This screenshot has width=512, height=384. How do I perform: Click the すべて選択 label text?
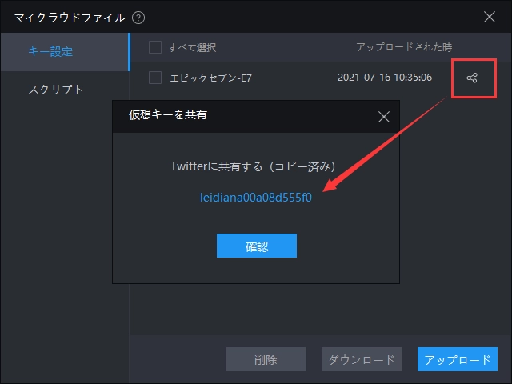click(192, 47)
